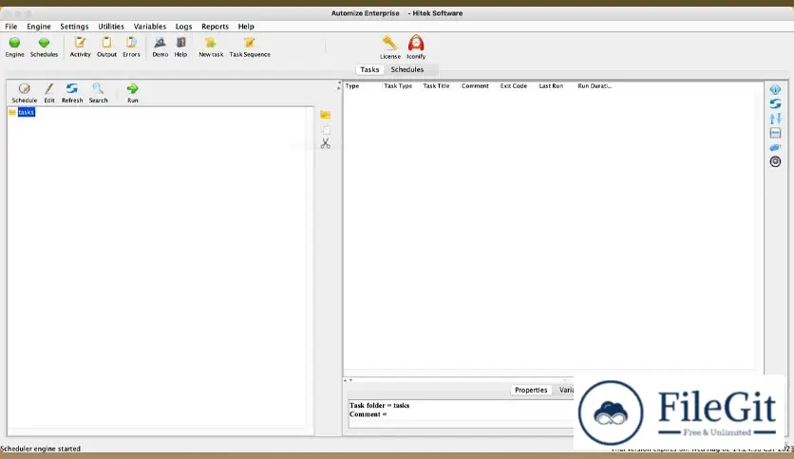This screenshot has width=794, height=459.
Task: Click the green Engine toolbar icon
Action: tap(14, 44)
